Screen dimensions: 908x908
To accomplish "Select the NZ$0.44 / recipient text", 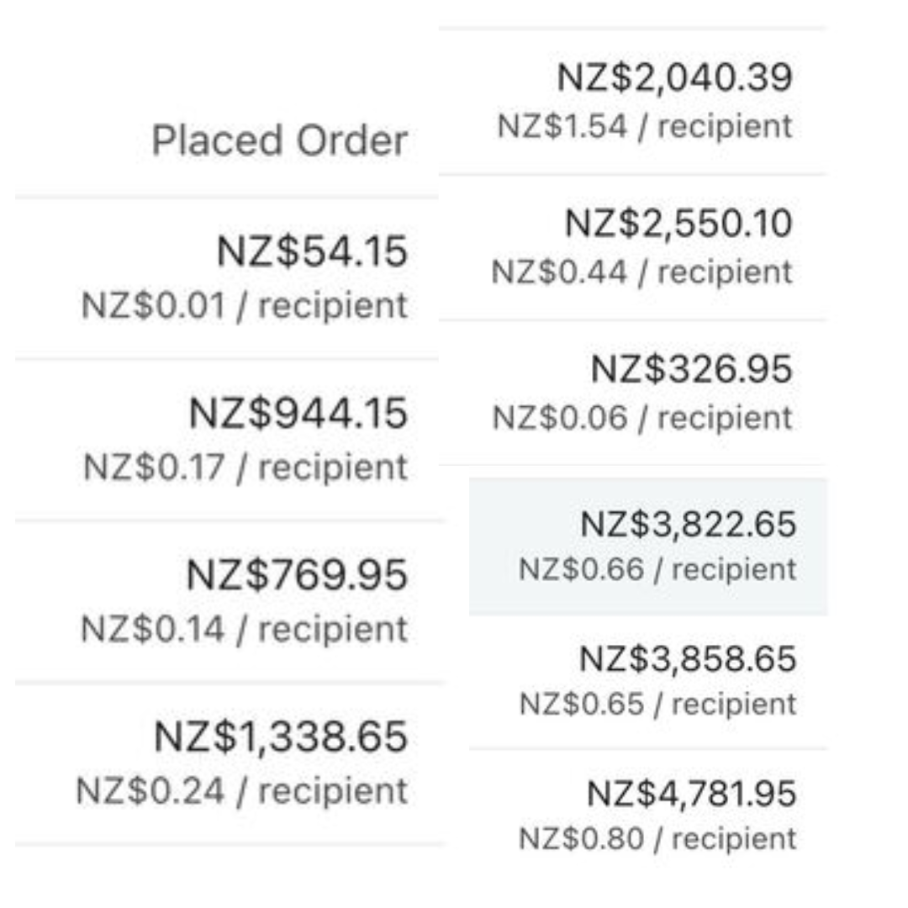I will pyautogui.click(x=642, y=272).
